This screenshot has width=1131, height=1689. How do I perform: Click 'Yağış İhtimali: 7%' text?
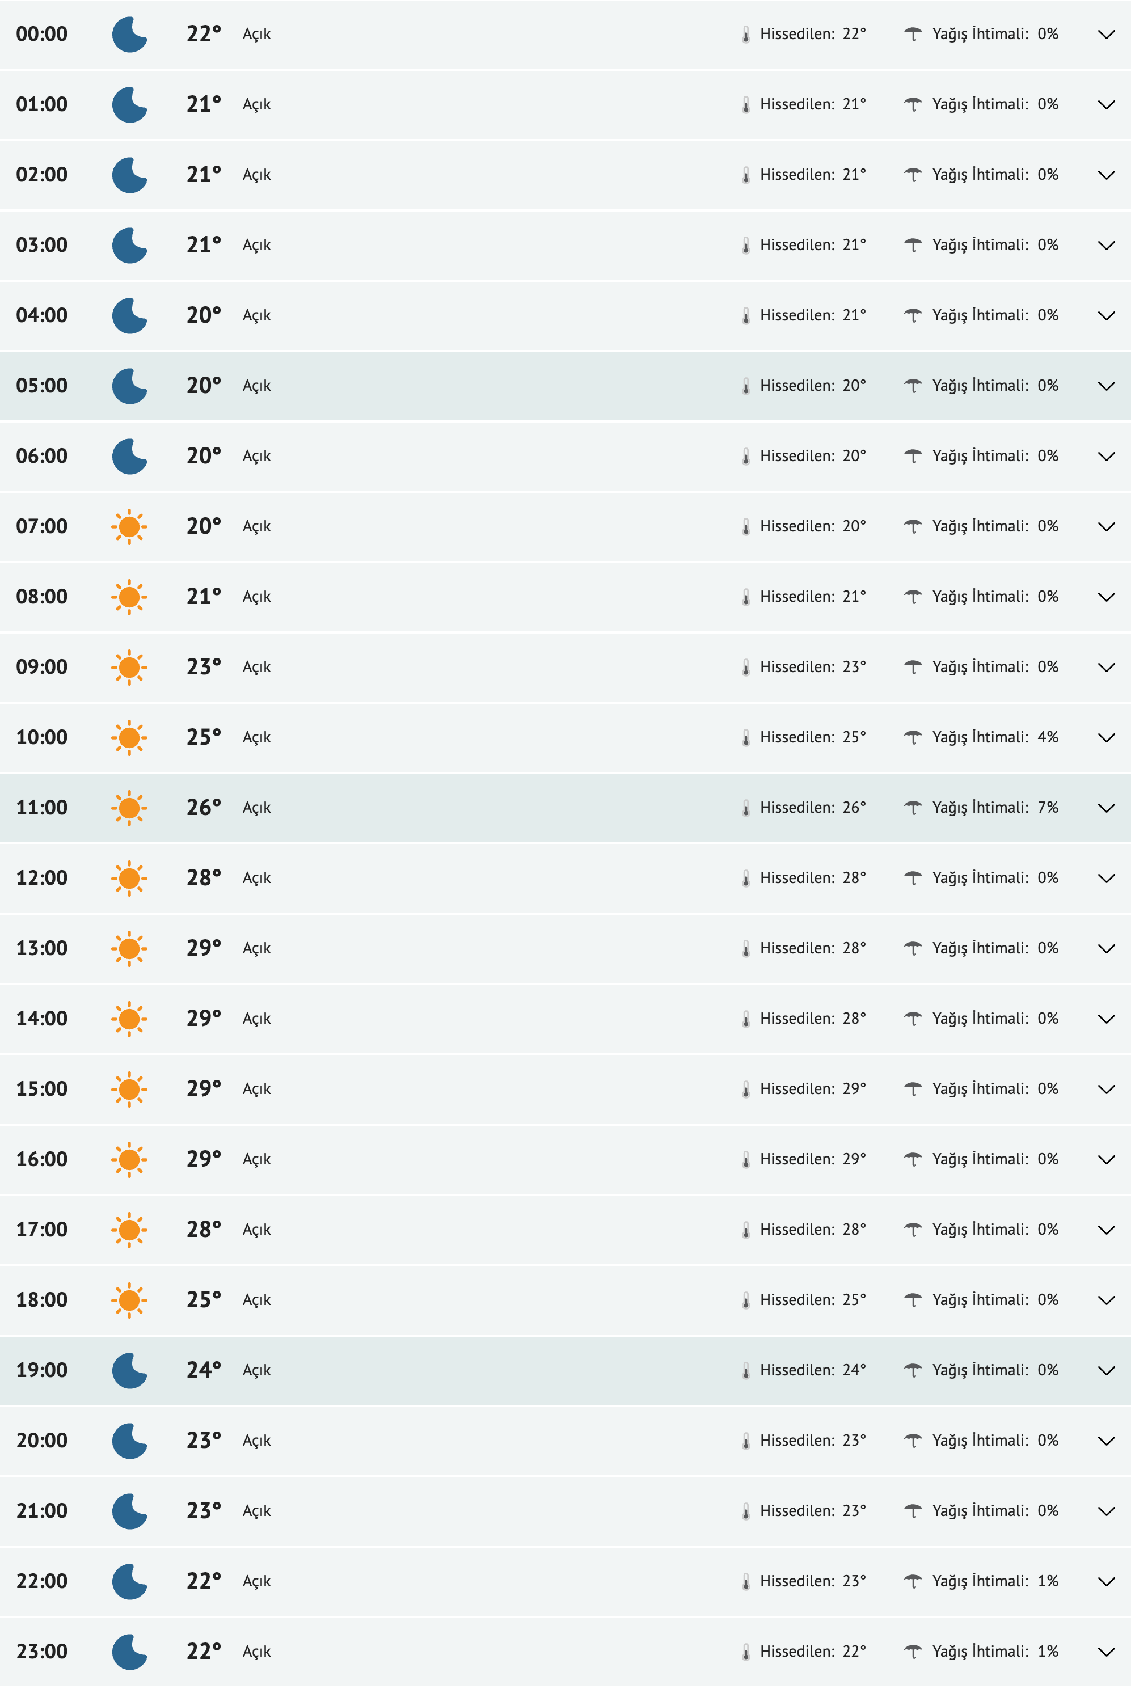point(995,808)
